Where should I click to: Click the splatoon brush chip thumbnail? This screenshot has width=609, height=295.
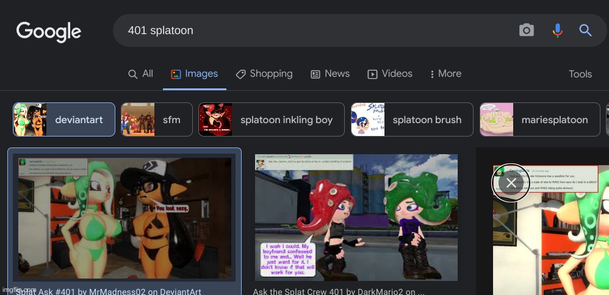(x=368, y=119)
